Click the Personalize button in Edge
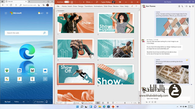The image size is (195, 109). coord(39,102)
